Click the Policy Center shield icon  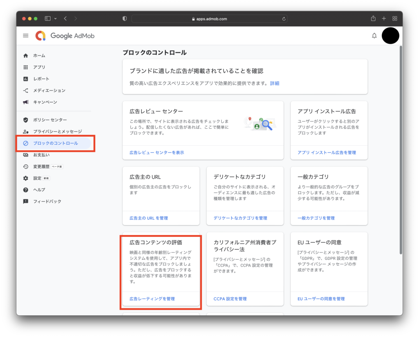pos(26,120)
